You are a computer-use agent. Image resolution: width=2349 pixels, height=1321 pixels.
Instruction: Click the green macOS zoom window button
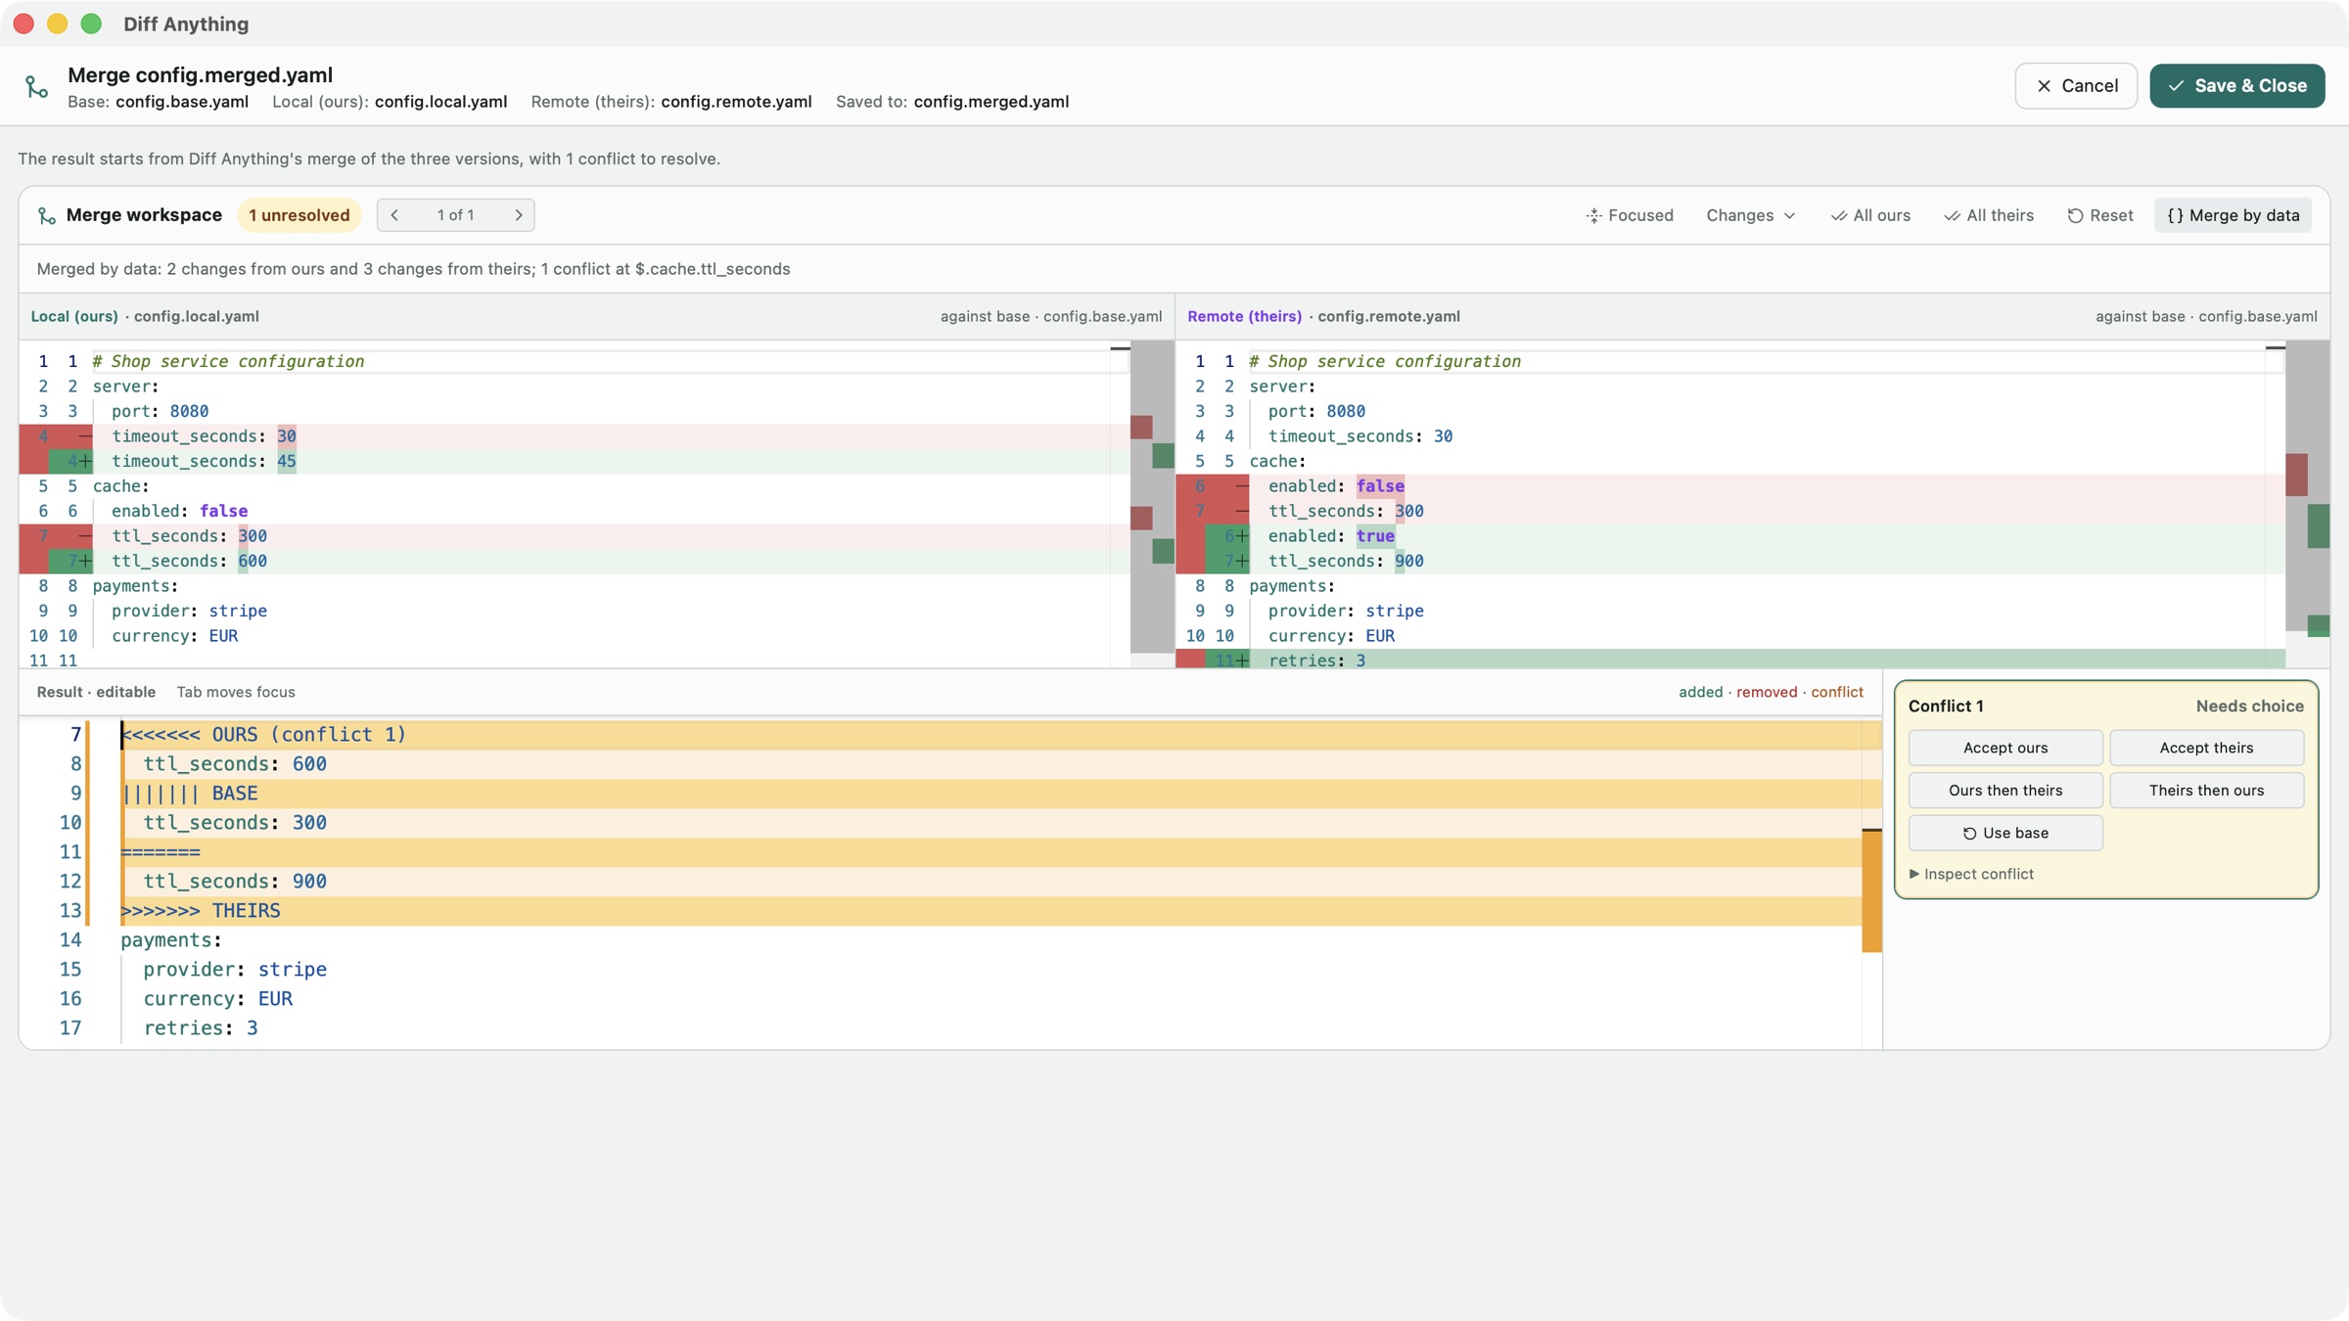(91, 23)
